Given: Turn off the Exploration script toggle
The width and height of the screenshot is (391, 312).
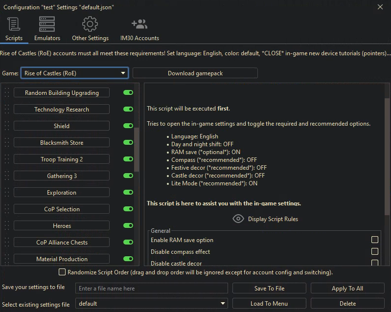Looking at the screenshot, I should click(128, 193).
